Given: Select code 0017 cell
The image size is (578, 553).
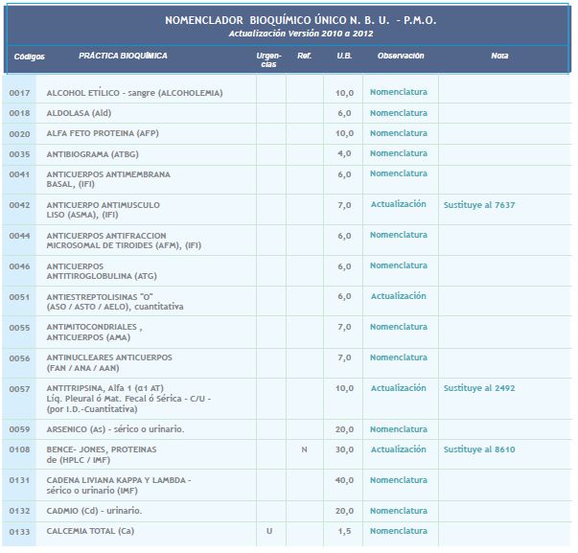Looking at the screenshot, I should pos(19,93).
